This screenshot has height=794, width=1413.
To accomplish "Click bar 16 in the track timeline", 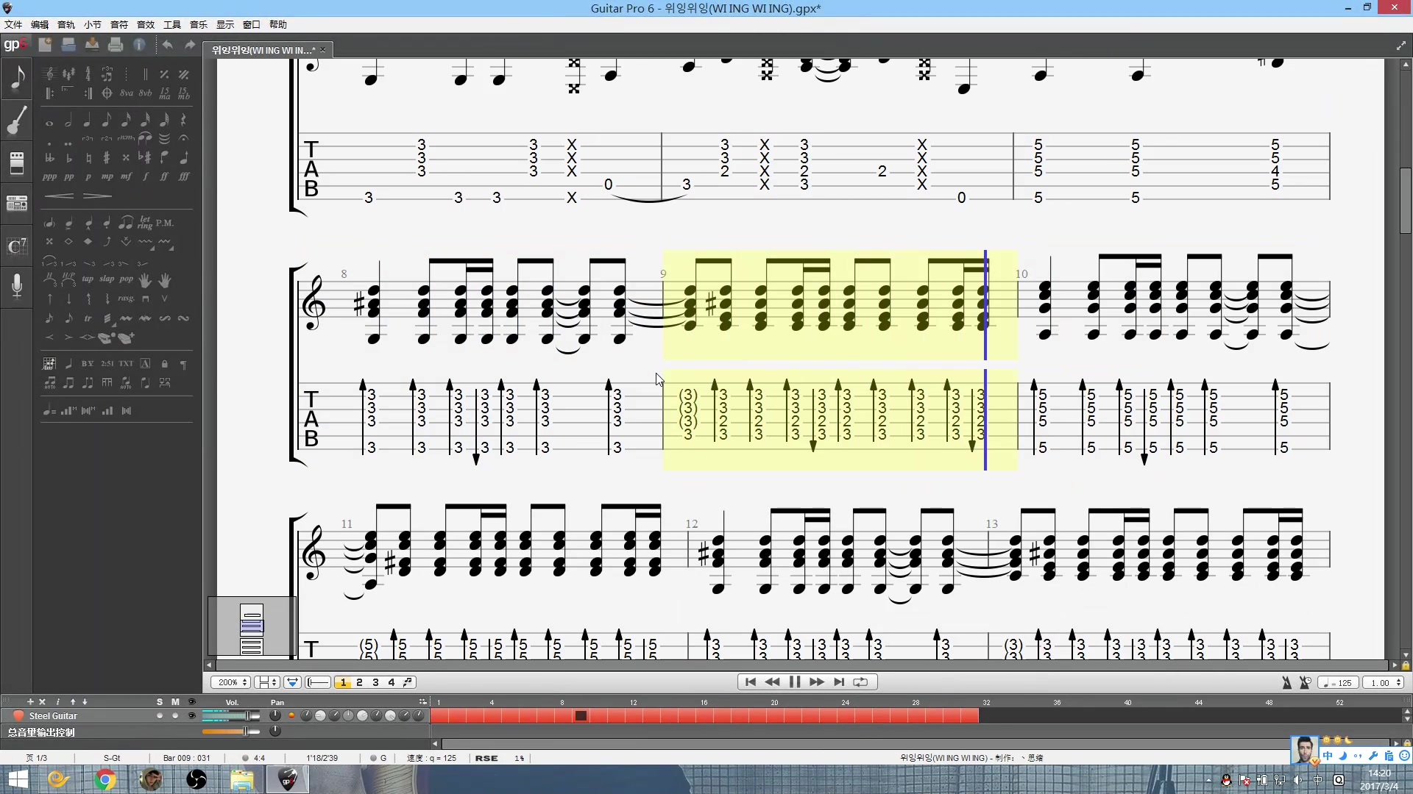I will 704,715.
